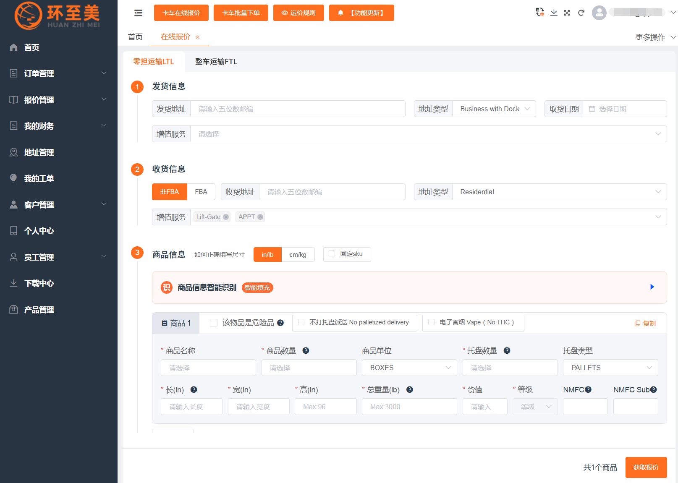Click help icon next to 该物品是危险品
The image size is (678, 483).
tap(280, 323)
